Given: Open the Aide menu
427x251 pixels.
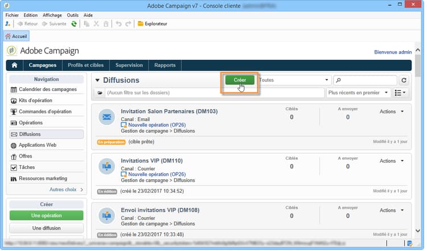Looking at the screenshot, I should pyautogui.click(x=88, y=15).
